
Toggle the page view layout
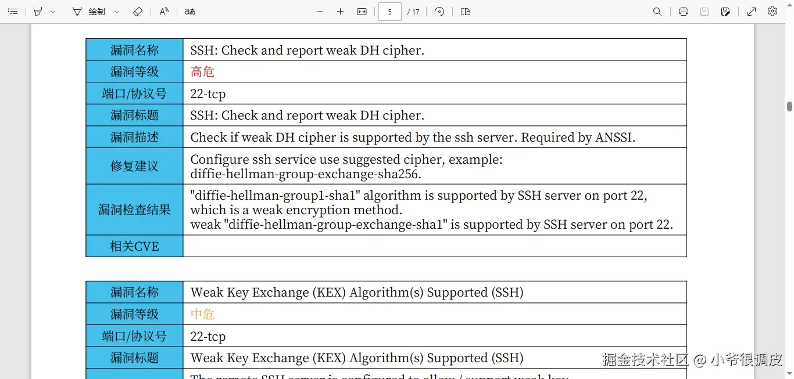click(466, 12)
